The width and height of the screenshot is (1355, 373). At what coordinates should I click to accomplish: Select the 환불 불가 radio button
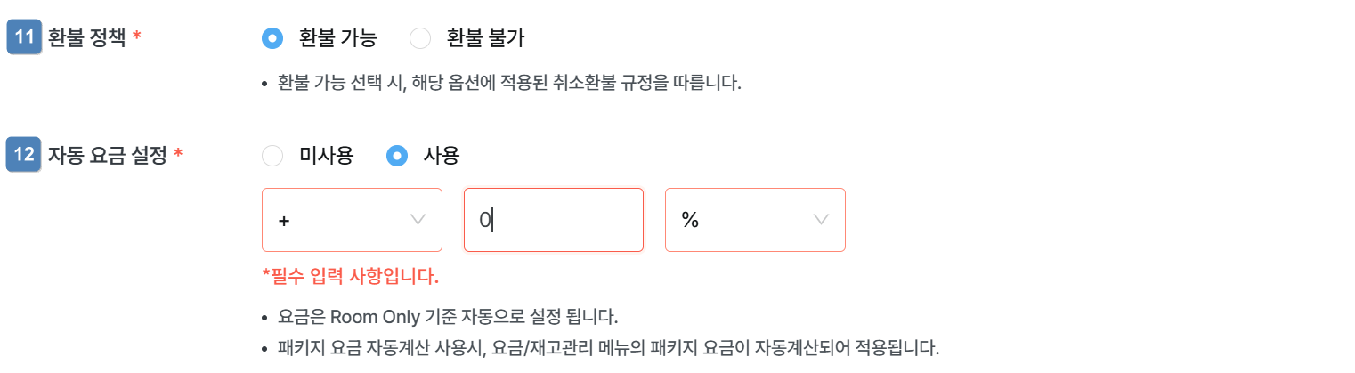[419, 38]
